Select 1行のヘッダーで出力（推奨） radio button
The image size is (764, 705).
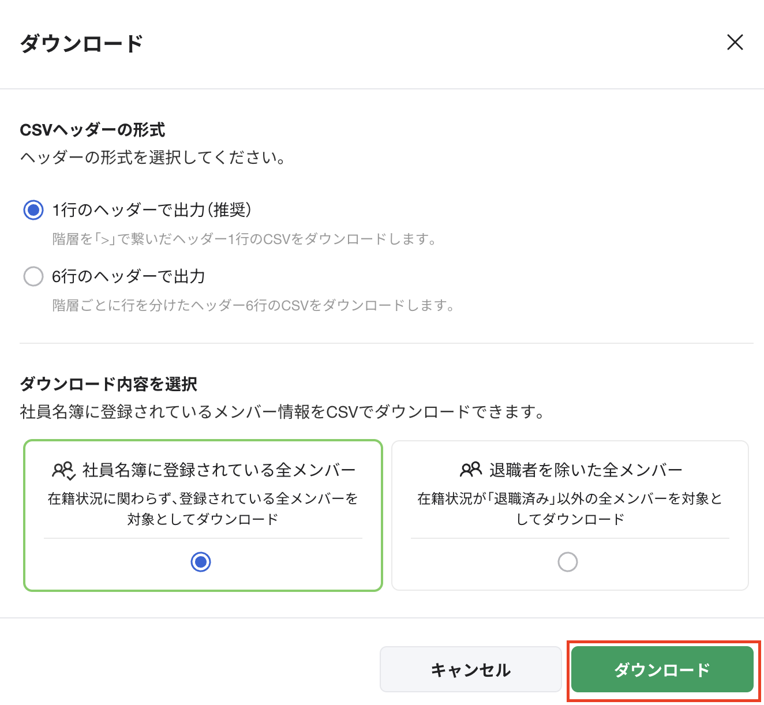point(33,211)
